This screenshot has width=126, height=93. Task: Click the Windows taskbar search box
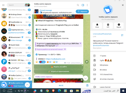point(100,91)
